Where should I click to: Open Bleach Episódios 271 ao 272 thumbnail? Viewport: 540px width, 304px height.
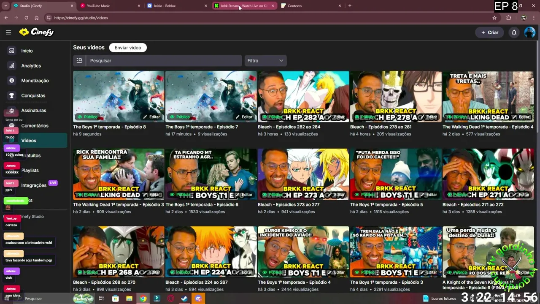pos(488,174)
